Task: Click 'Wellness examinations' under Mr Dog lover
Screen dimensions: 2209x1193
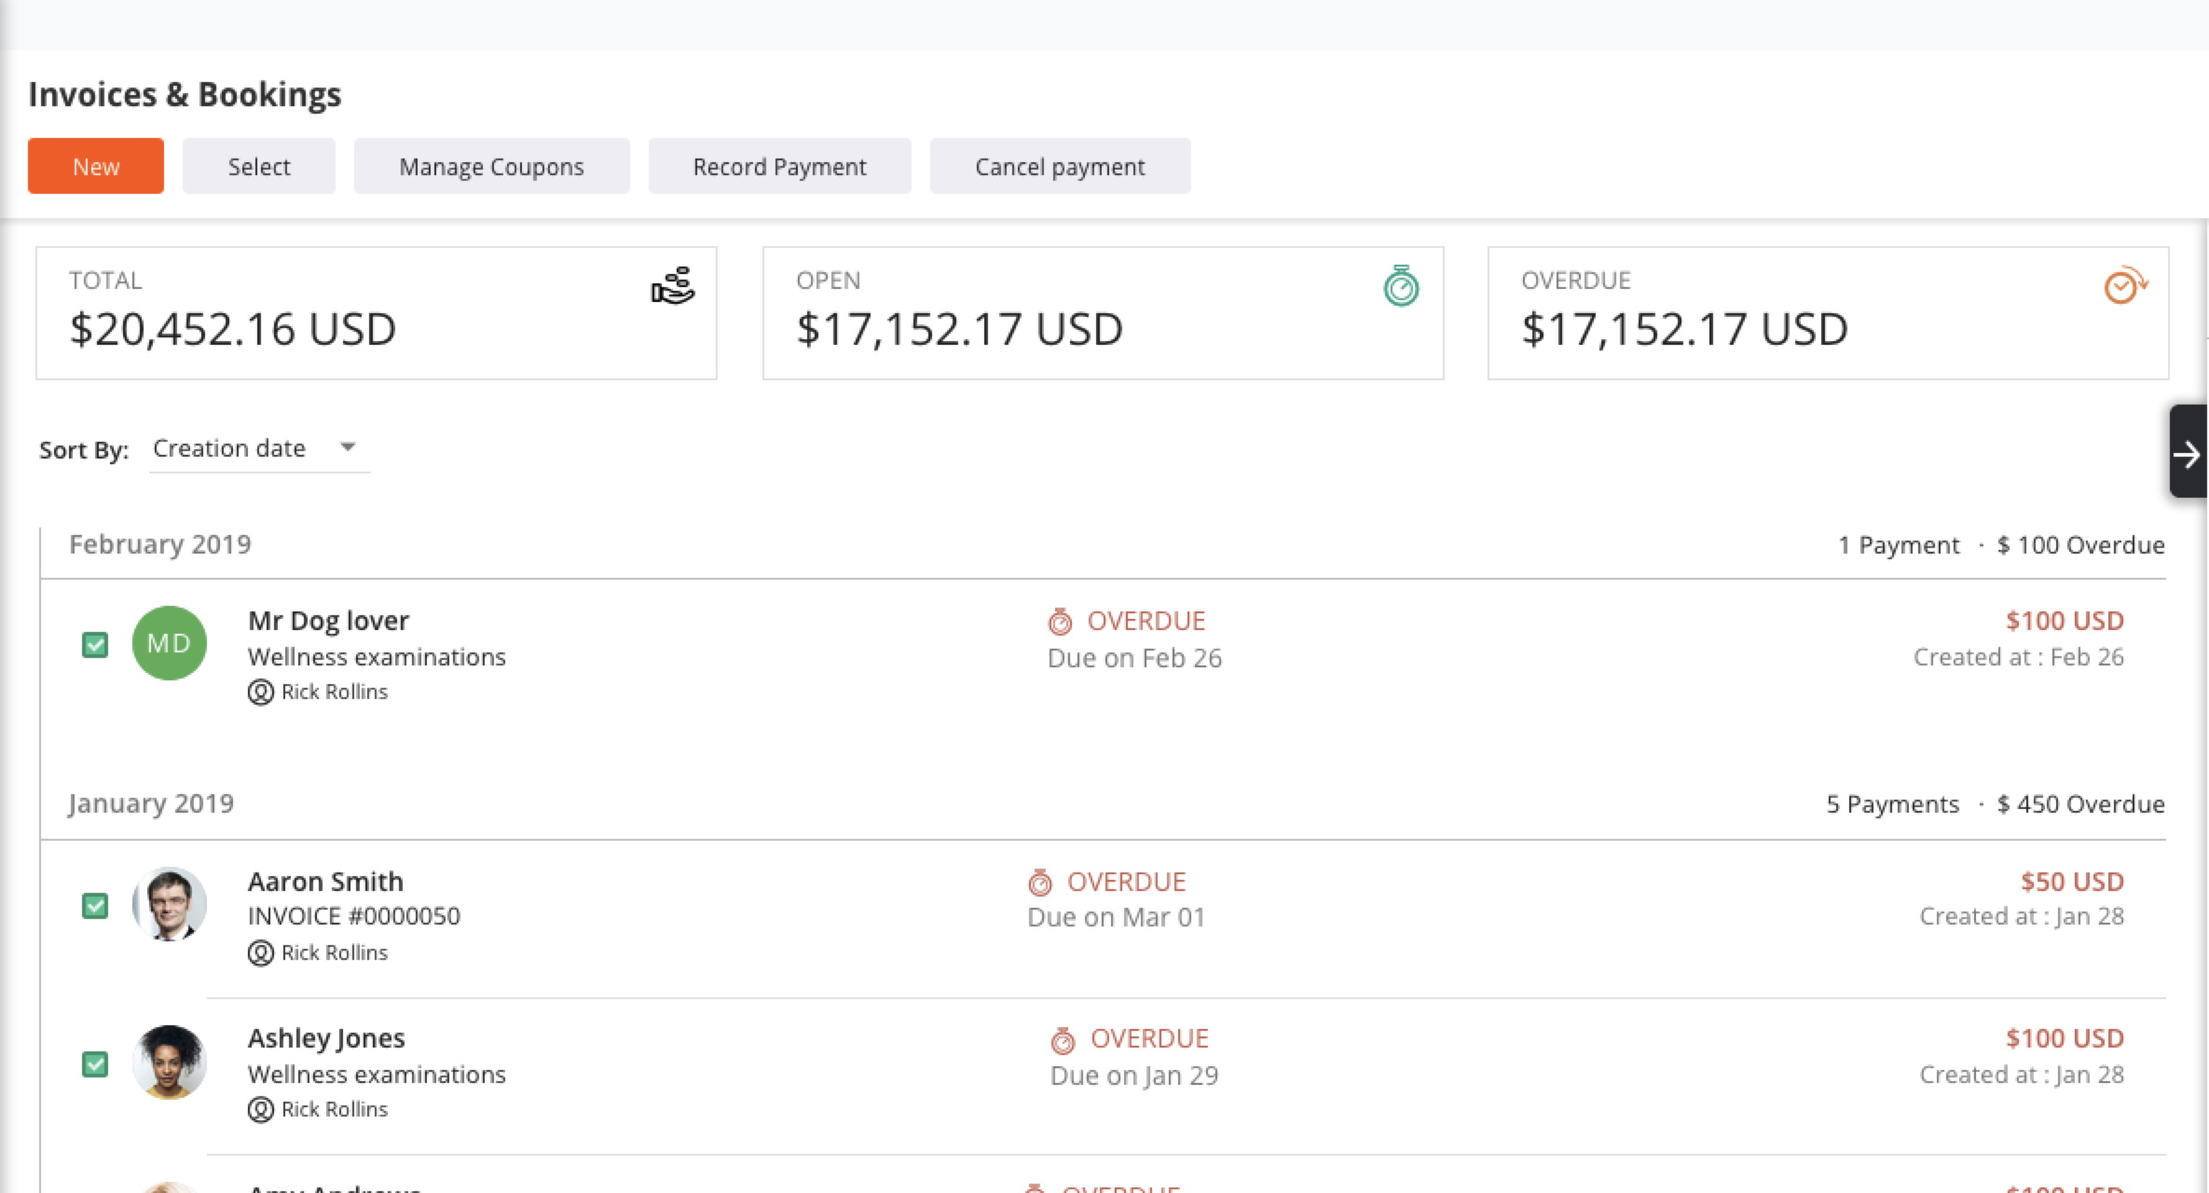Action: 377,657
